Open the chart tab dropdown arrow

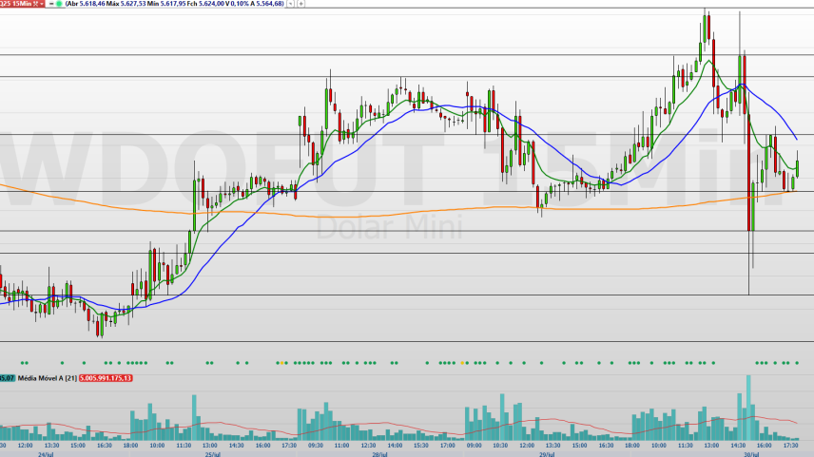(x=42, y=4)
